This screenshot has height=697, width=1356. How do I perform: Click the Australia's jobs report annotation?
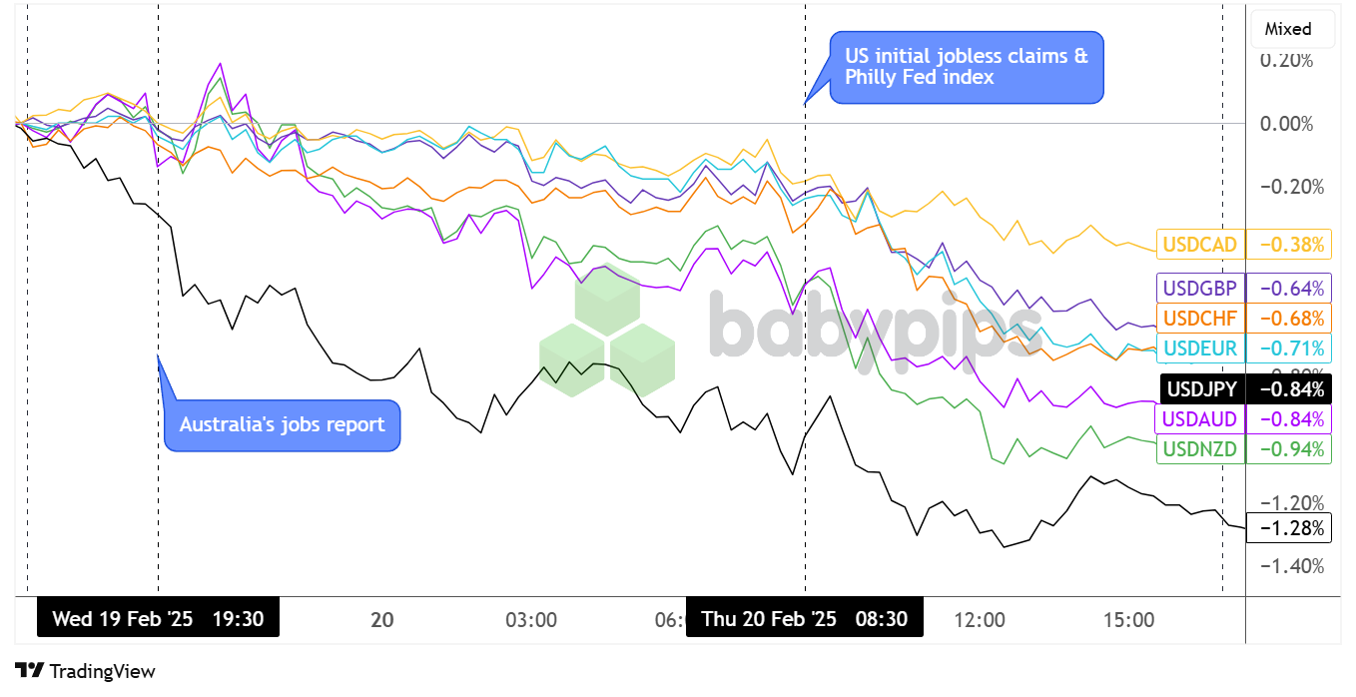click(x=282, y=425)
